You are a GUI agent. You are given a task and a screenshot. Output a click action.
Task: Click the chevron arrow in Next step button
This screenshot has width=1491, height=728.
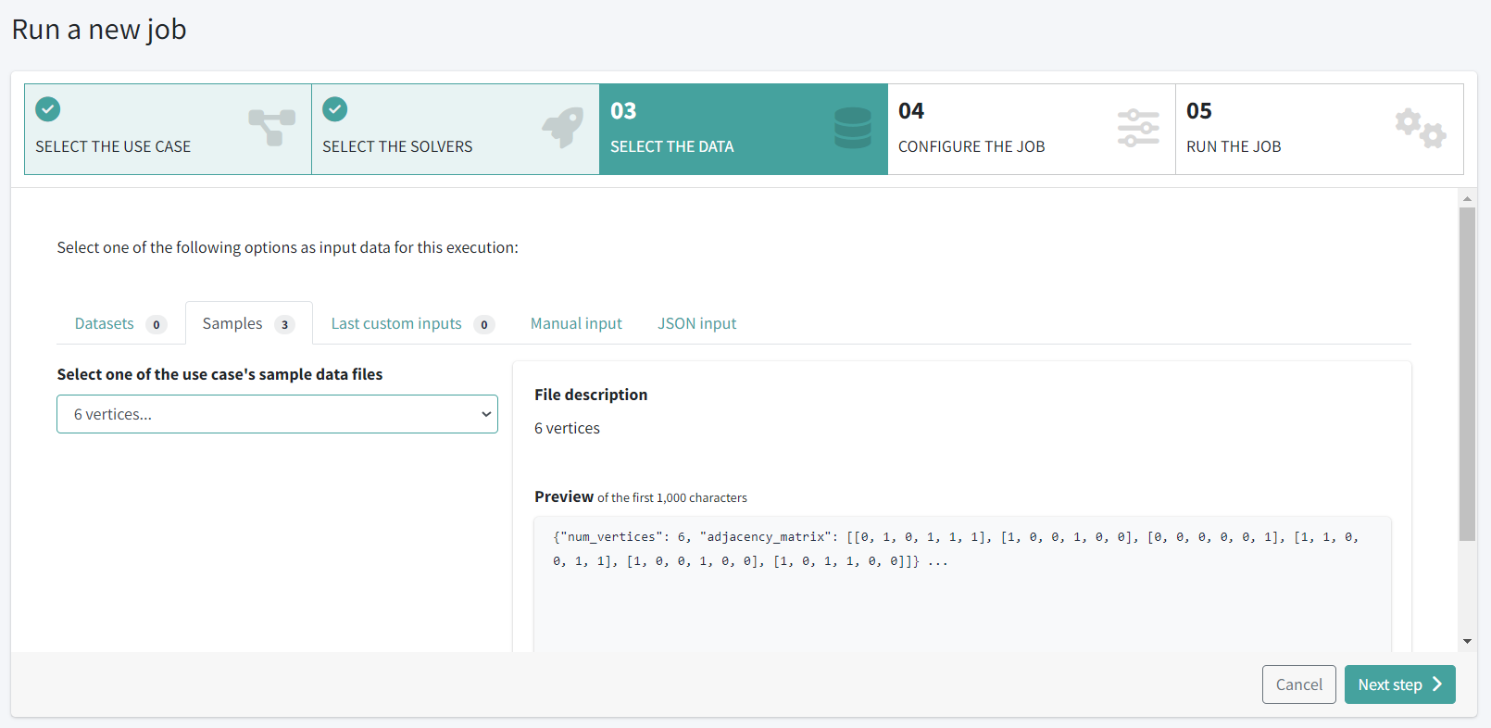coord(1437,684)
